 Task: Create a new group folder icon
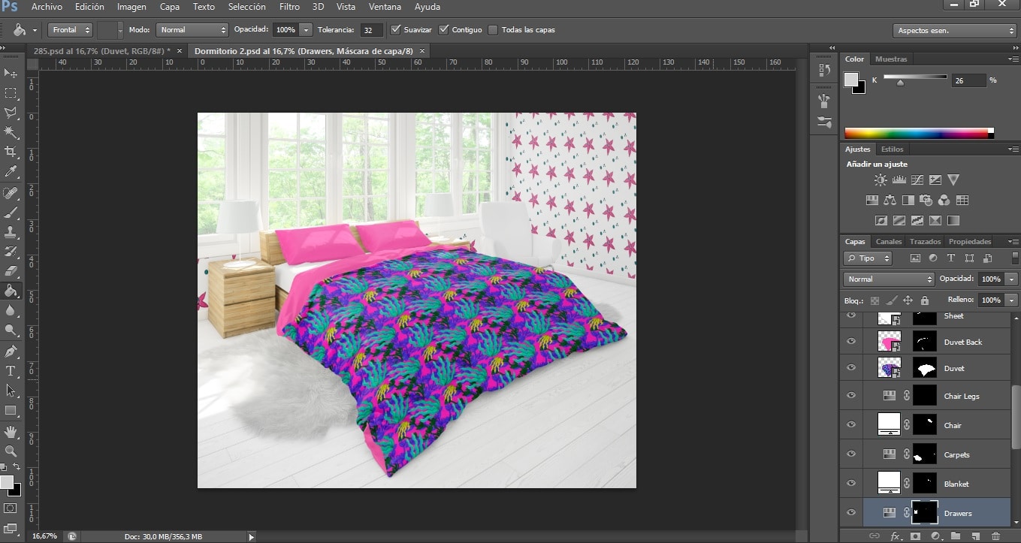(956, 536)
